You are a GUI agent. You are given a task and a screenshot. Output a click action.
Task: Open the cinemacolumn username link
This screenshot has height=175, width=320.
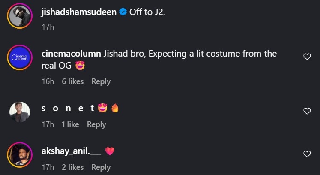(71, 54)
